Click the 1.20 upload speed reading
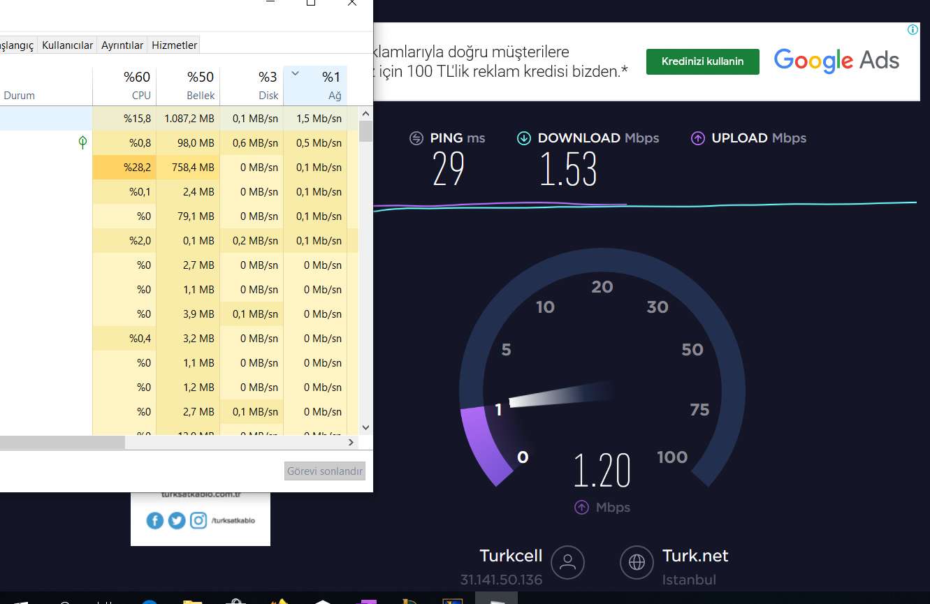 pos(602,471)
